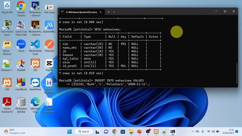242x136 pixels.
Task: Open the weather widget showing 29°C
Action: 14,131
